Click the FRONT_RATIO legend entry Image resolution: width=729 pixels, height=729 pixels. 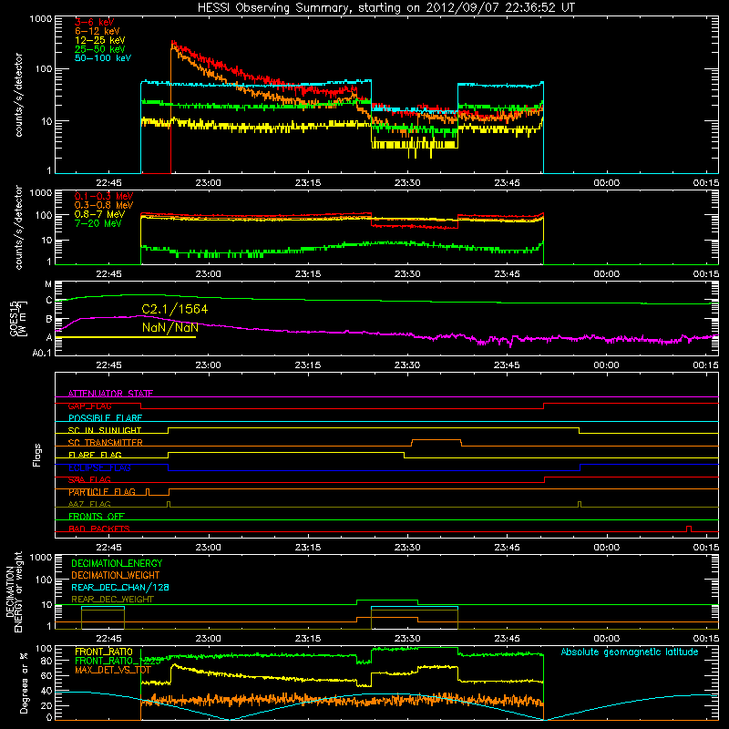click(104, 652)
